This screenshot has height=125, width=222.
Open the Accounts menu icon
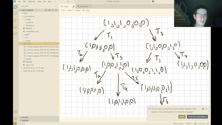[15, 112]
